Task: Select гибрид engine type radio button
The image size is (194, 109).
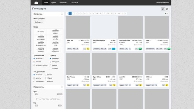Action: pyautogui.click(x=45, y=78)
